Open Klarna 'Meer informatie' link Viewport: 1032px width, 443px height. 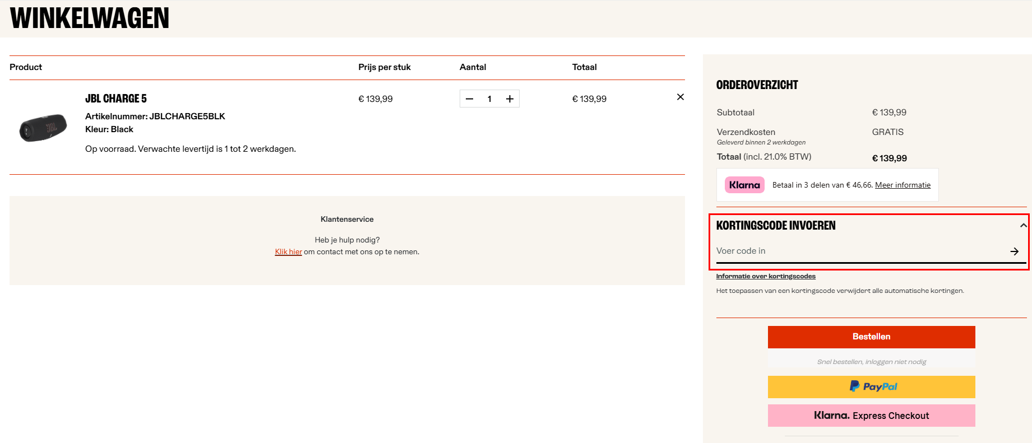(903, 185)
